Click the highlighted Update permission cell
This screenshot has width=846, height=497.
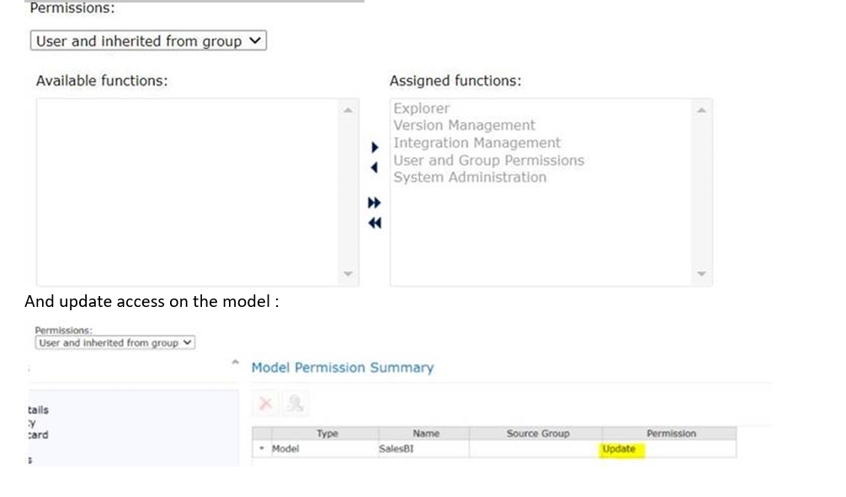tap(619, 449)
